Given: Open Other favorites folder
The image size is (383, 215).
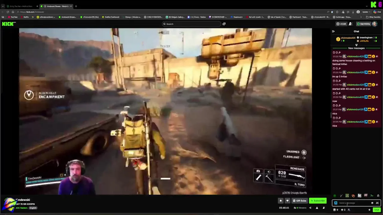Looking at the screenshot, I should [373, 17].
